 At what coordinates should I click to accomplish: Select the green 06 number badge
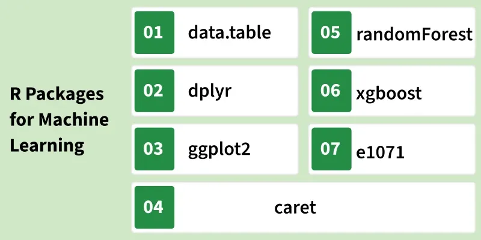pos(331,91)
